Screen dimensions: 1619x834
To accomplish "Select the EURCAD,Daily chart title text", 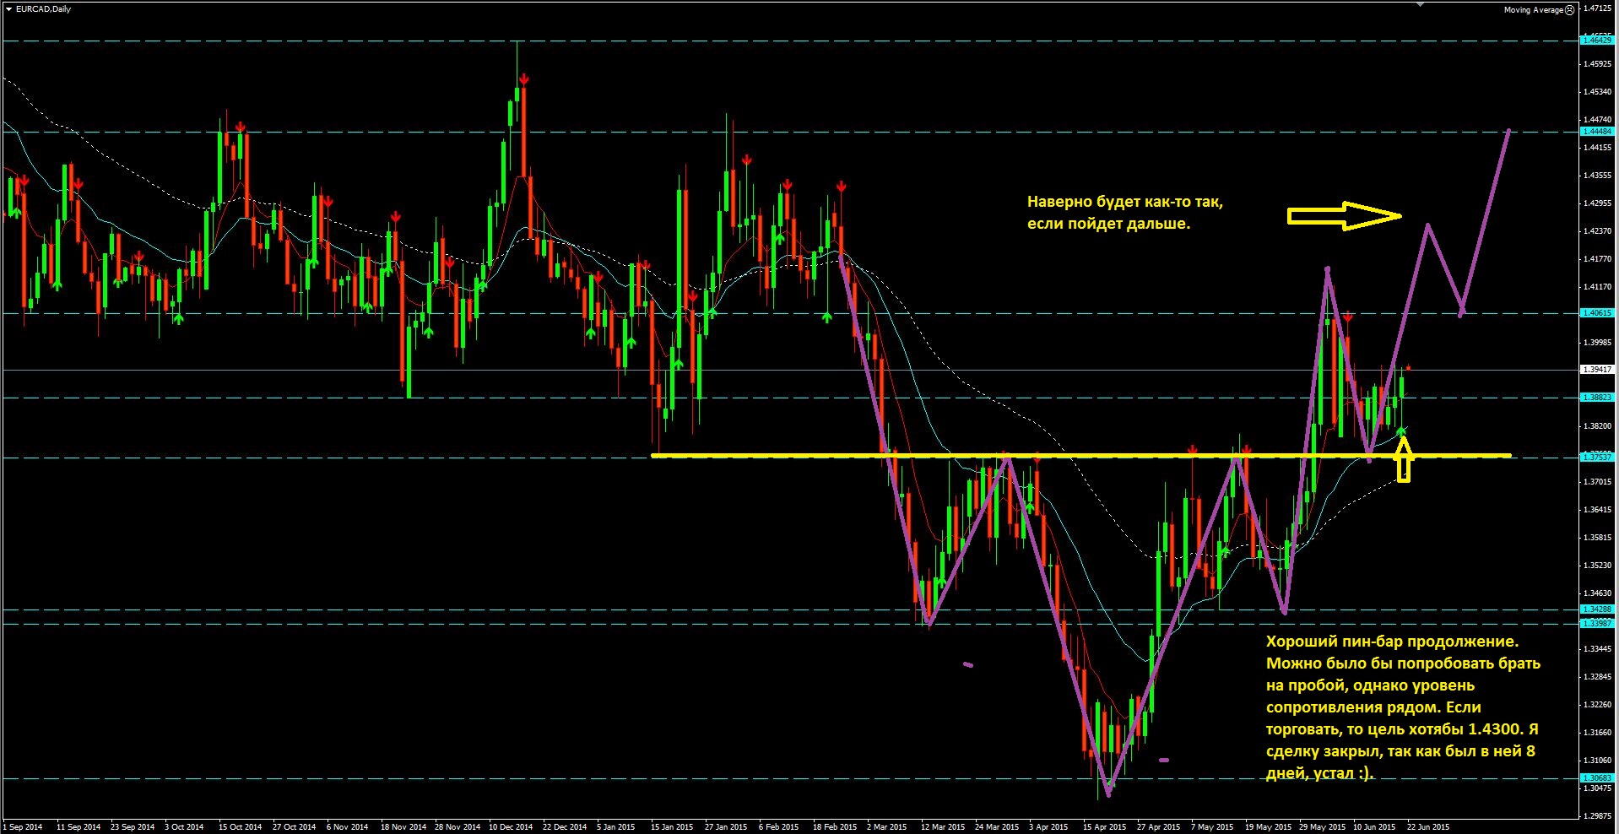I will [x=44, y=9].
